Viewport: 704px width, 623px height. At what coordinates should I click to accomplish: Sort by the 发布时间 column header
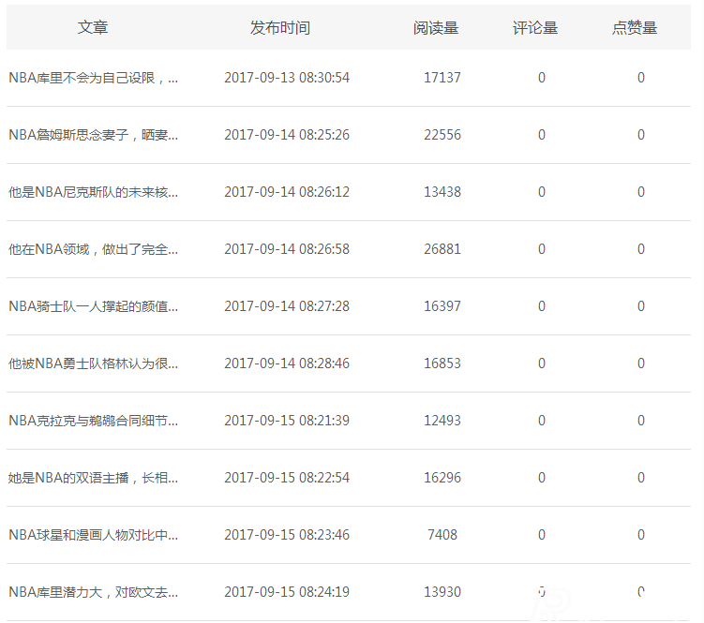click(279, 28)
